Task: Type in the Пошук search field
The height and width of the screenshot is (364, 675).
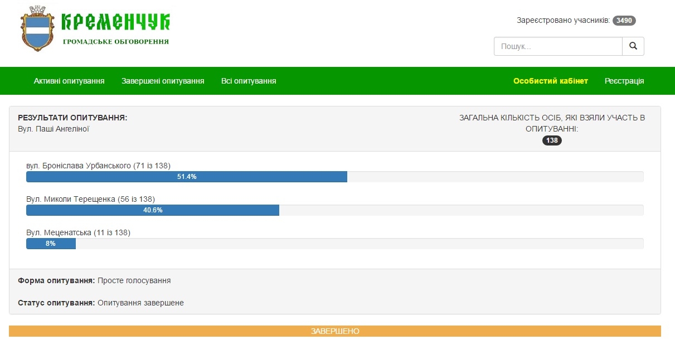Action: point(557,46)
